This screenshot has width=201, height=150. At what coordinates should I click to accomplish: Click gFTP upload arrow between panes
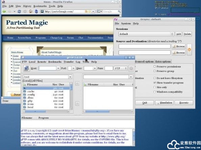(x=77, y=84)
